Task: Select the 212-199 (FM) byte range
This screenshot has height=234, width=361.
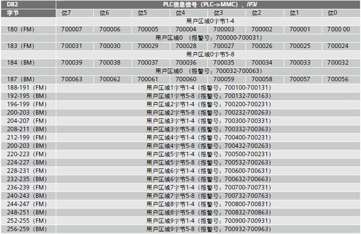Action: pyautogui.click(x=27, y=138)
